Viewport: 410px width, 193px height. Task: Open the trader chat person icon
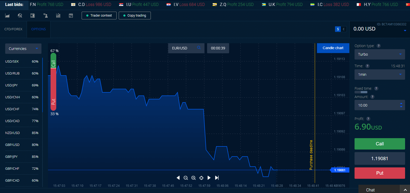(46, 16)
